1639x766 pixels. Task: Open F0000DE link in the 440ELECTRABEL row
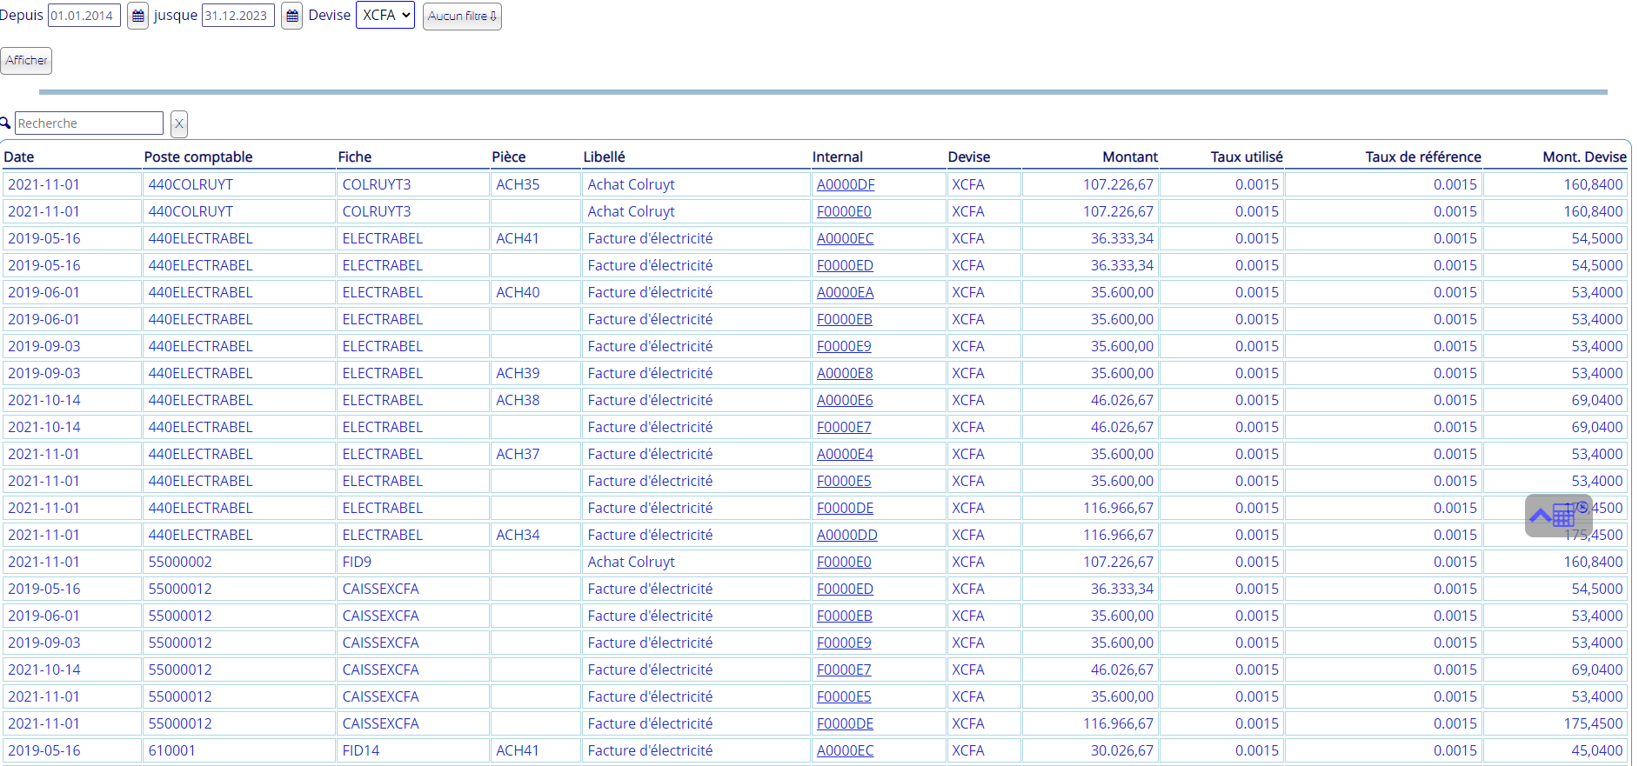click(845, 508)
